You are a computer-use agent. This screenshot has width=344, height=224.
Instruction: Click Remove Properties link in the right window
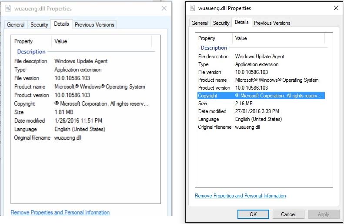coord(240,196)
